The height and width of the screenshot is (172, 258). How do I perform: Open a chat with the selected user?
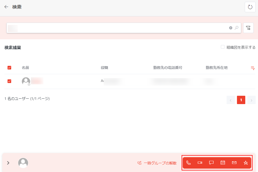pyautogui.click(x=211, y=163)
